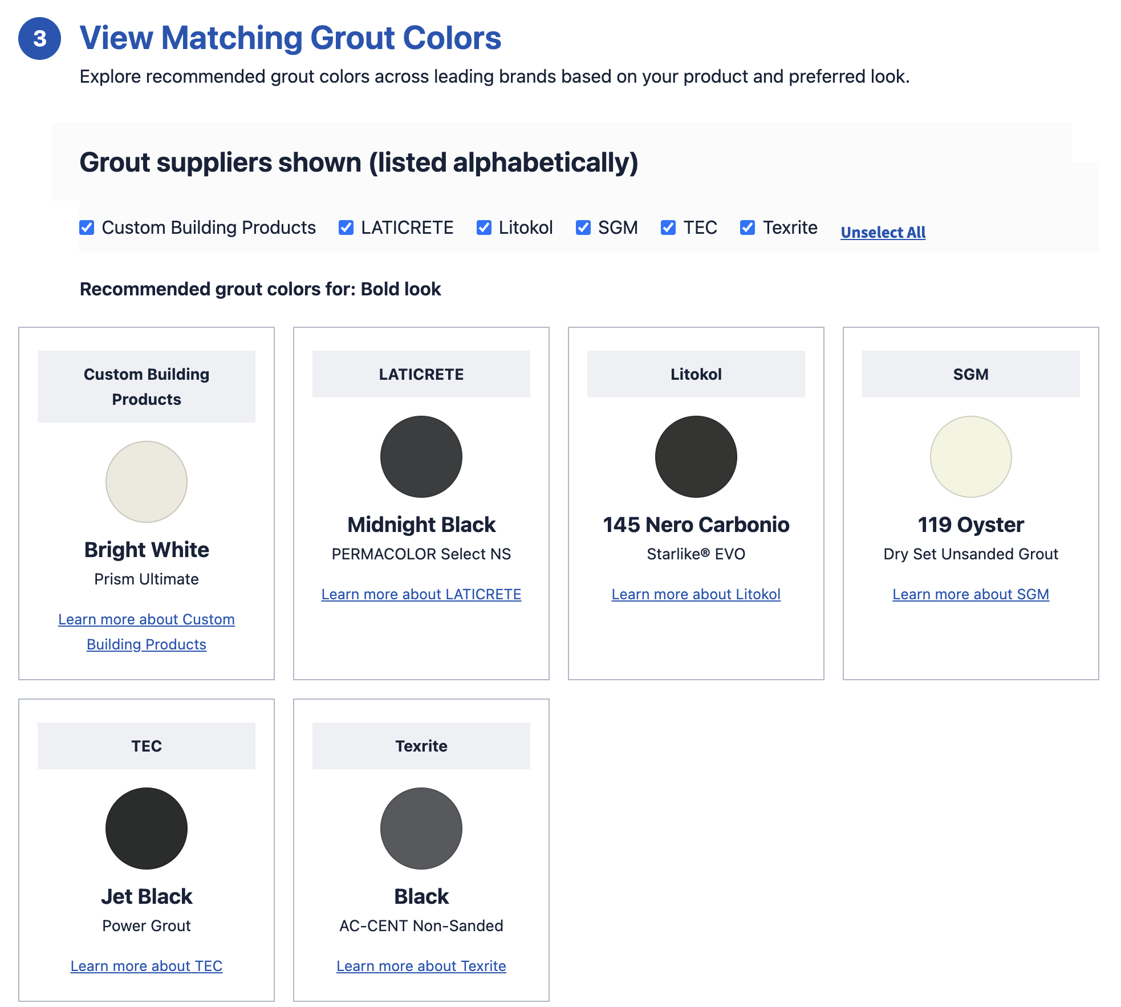This screenshot has height=1007, width=1121.
Task: Click the Texrite card header
Action: pos(421,746)
